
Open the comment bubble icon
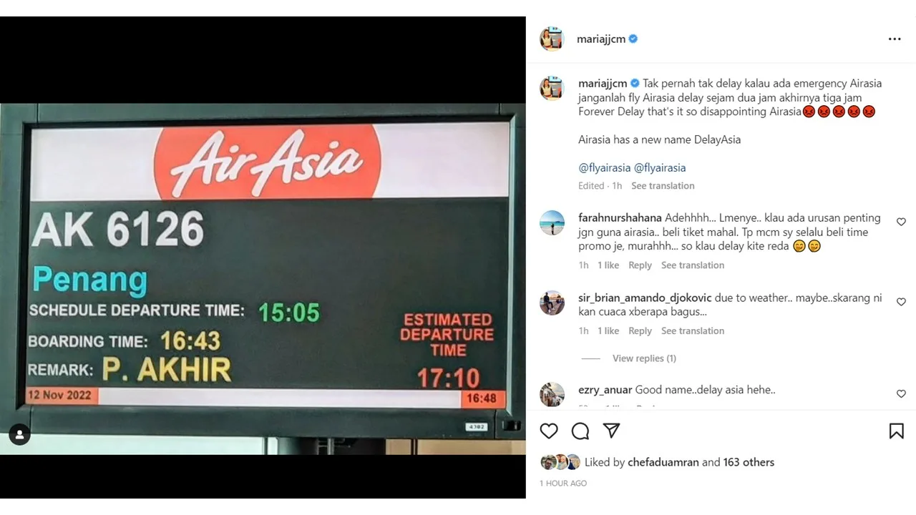(x=580, y=431)
